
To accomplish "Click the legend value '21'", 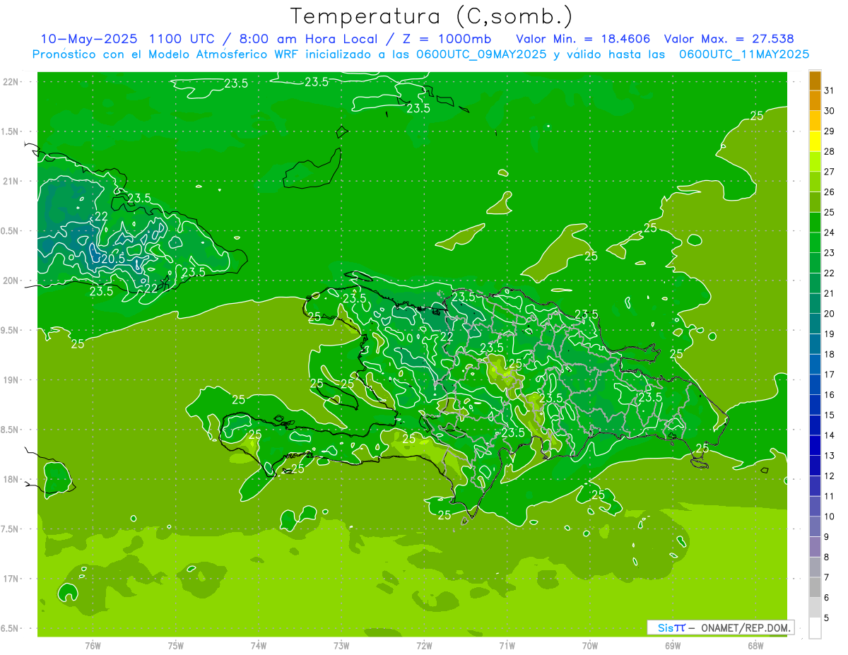I will click(x=830, y=293).
